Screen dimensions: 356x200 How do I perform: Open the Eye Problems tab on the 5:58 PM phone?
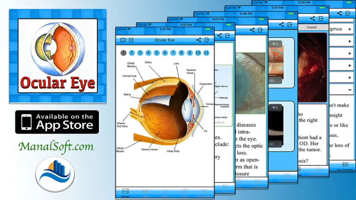pyautogui.click(x=345, y=166)
